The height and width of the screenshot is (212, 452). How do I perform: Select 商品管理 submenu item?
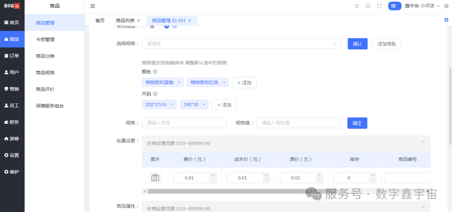pos(55,23)
